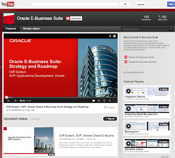Click the Uploaded videos playlist title
The image size is (175, 158).
coord(134,149)
